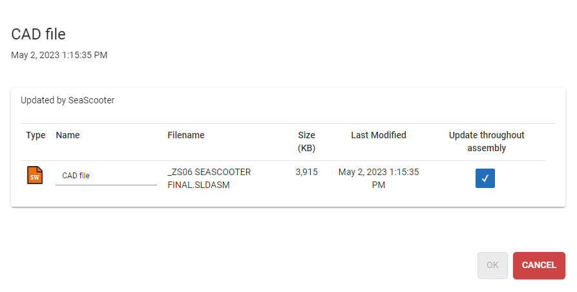Click the Size (KB) column header
The width and height of the screenshot is (577, 292).
(306, 141)
